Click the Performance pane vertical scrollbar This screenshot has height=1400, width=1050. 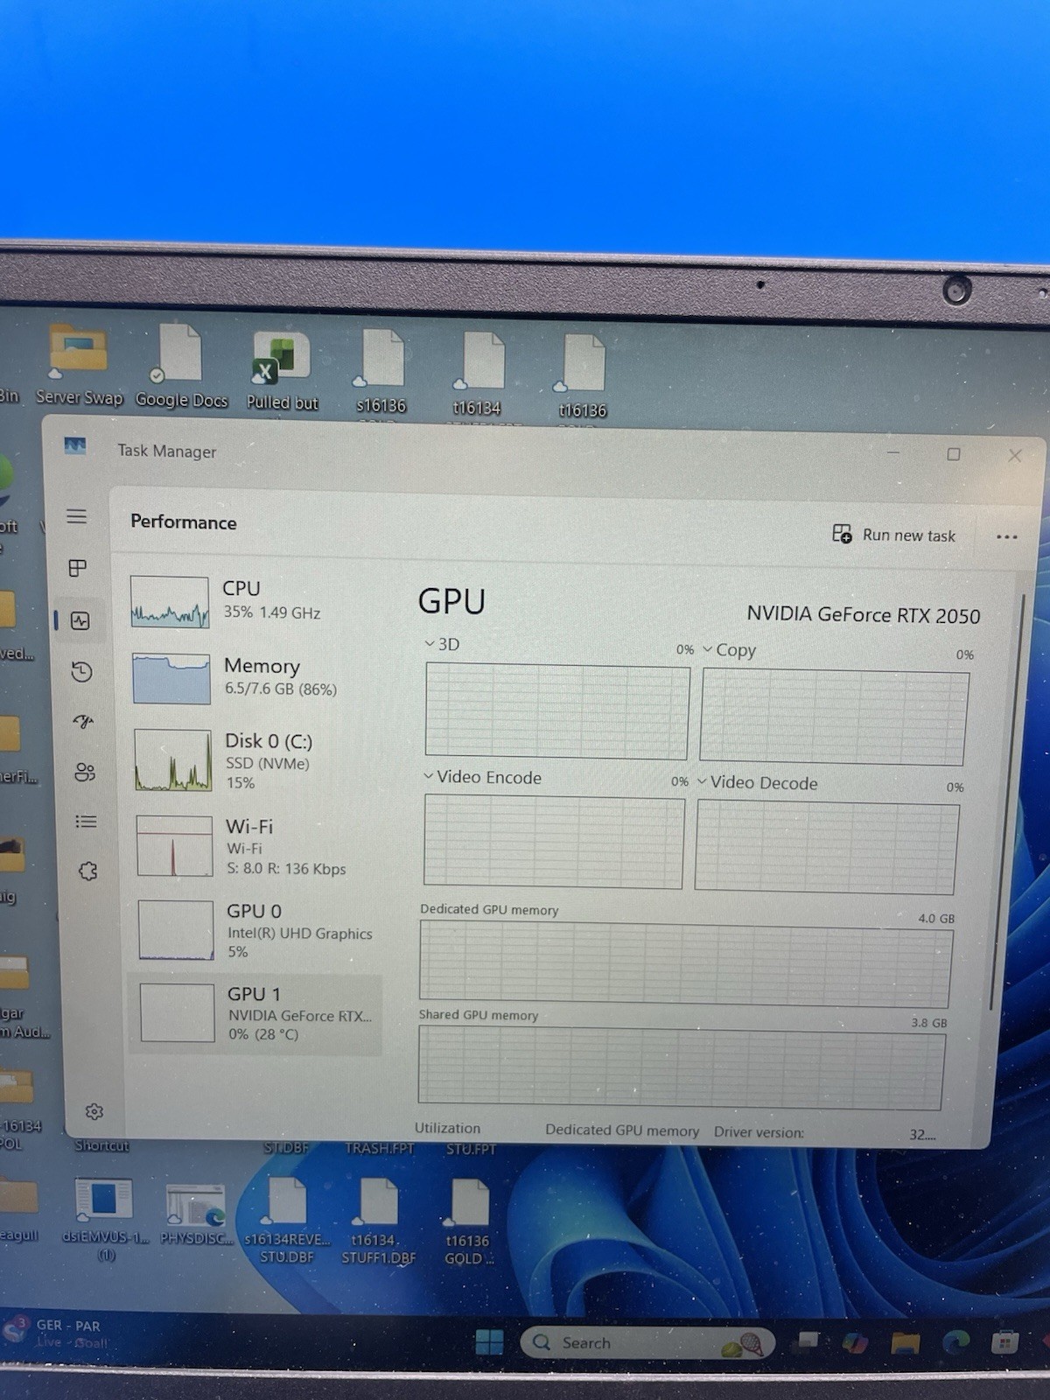click(x=1008, y=801)
